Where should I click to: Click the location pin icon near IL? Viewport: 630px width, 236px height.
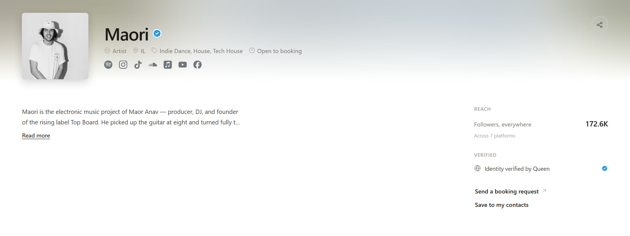[136, 51]
